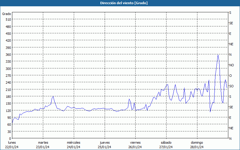Select the "sábado" day label
Screen dimensions: 240x150
pos(166,143)
